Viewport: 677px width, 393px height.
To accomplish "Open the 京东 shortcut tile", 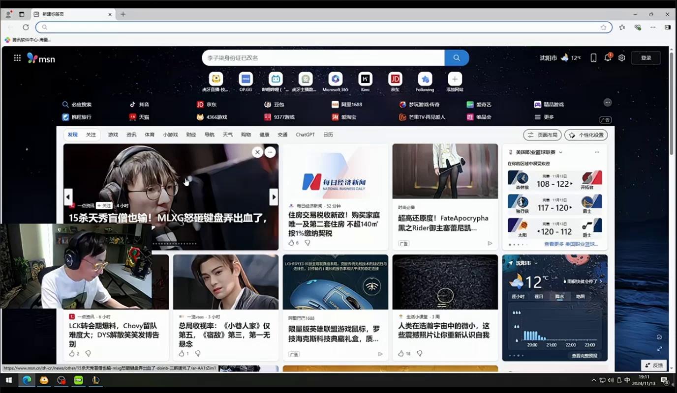I will tap(395, 82).
